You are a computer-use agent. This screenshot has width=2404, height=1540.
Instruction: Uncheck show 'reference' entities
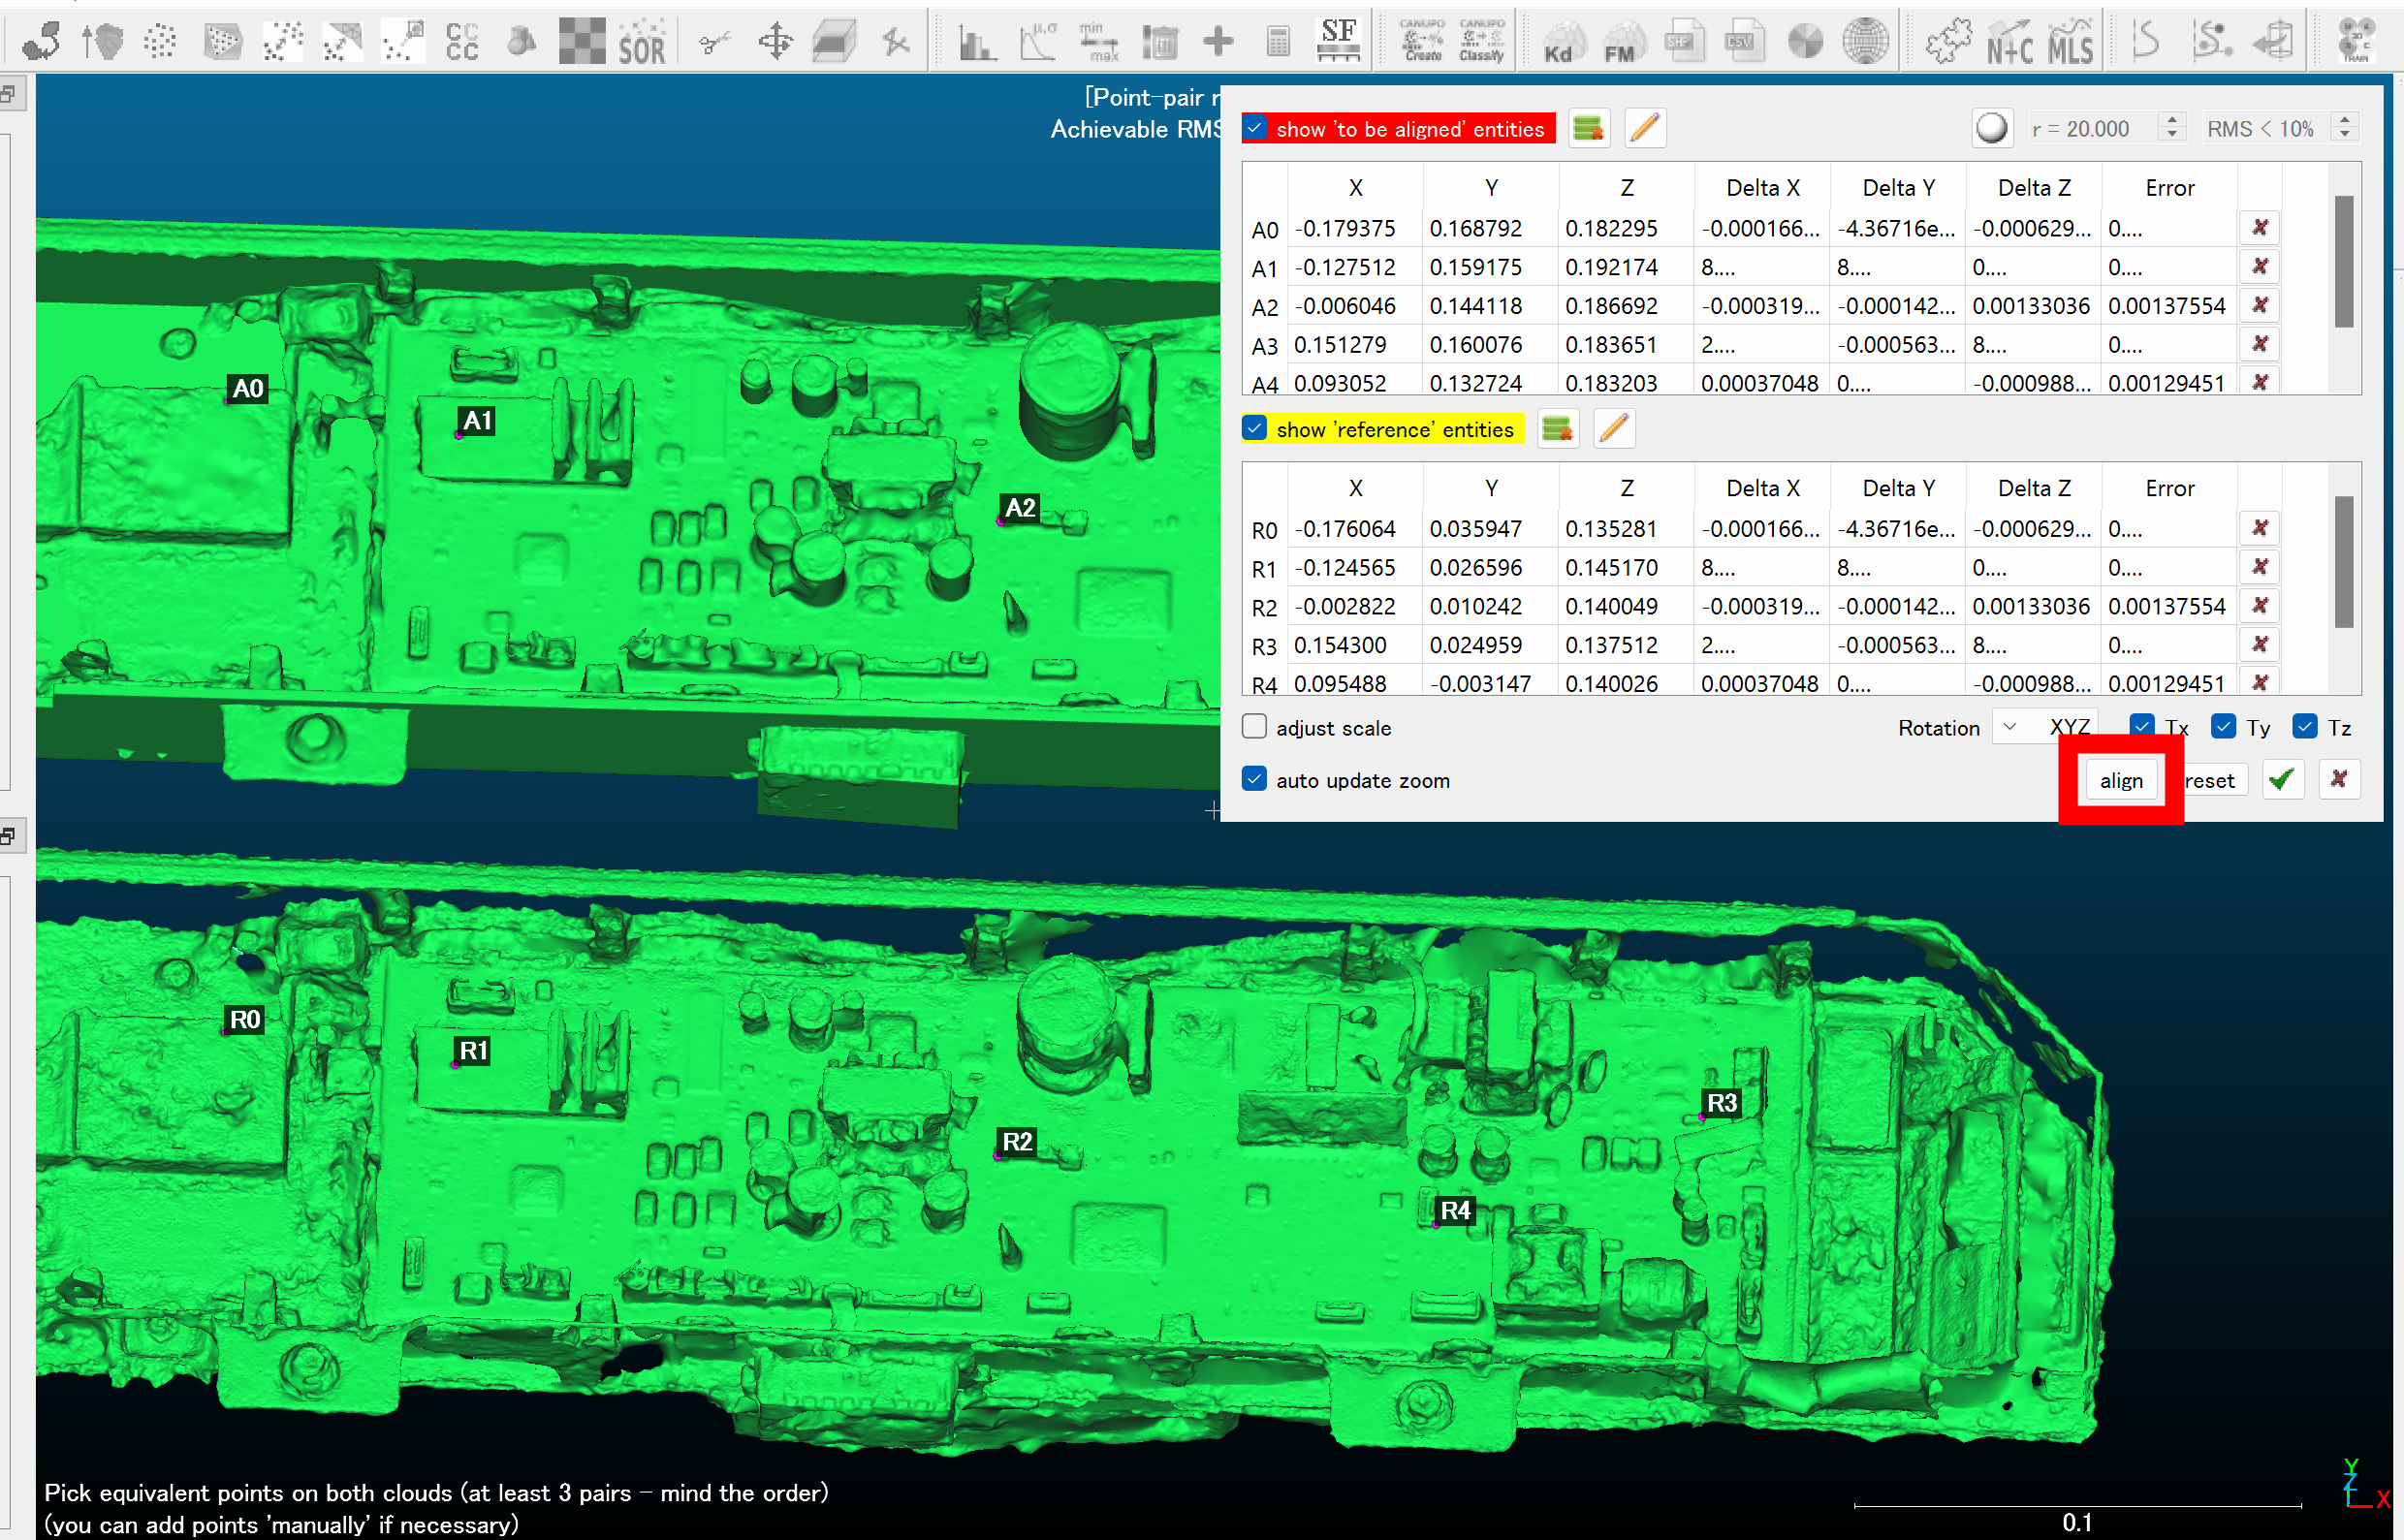pos(1254,429)
